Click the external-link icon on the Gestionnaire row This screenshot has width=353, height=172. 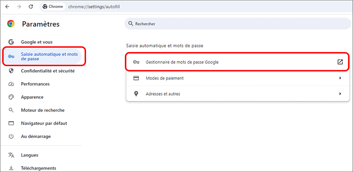click(340, 62)
